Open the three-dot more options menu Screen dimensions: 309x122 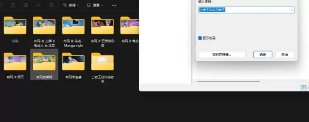(114, 5)
